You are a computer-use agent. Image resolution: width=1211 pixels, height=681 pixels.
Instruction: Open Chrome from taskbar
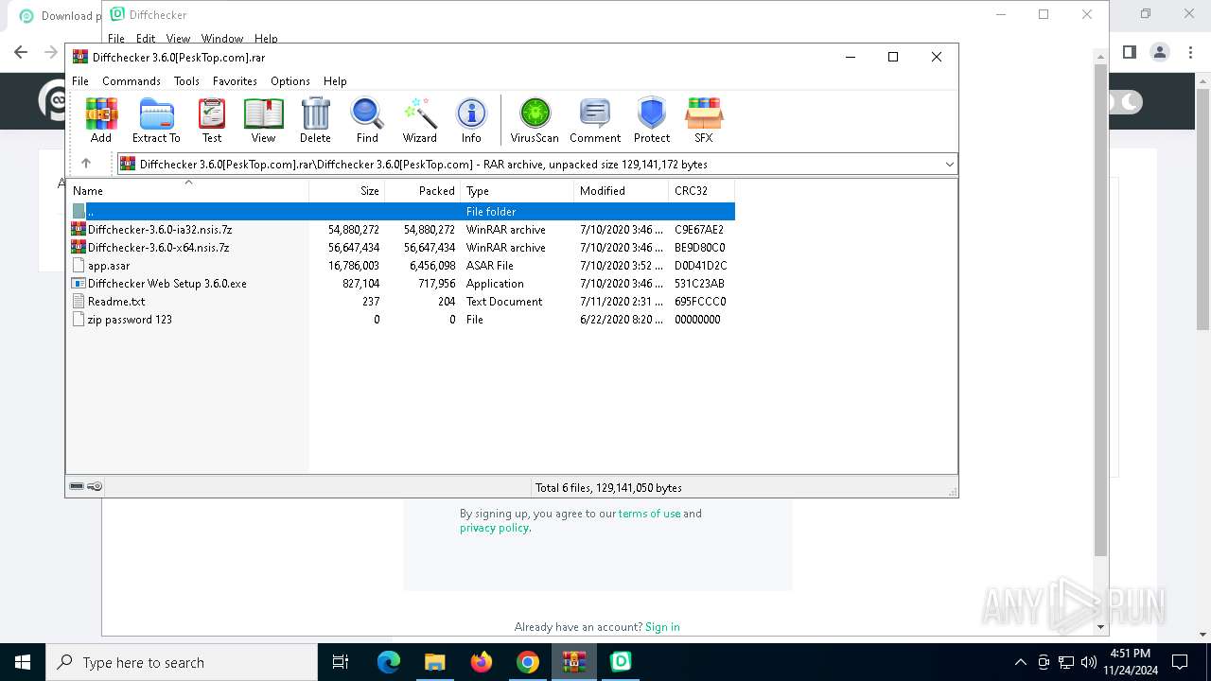(528, 662)
